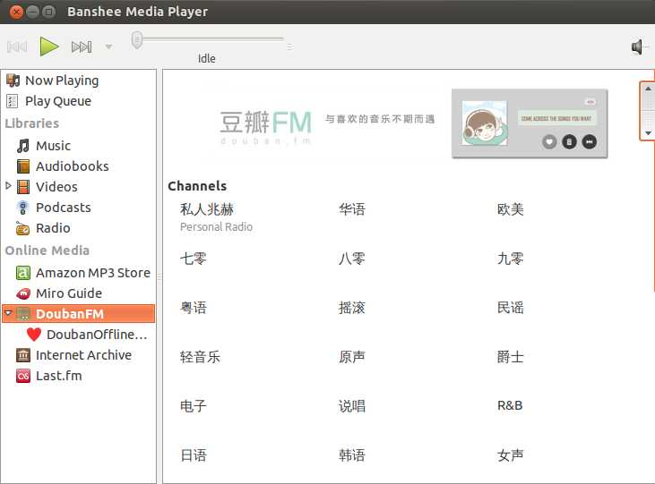Open the Radio library

[53, 228]
